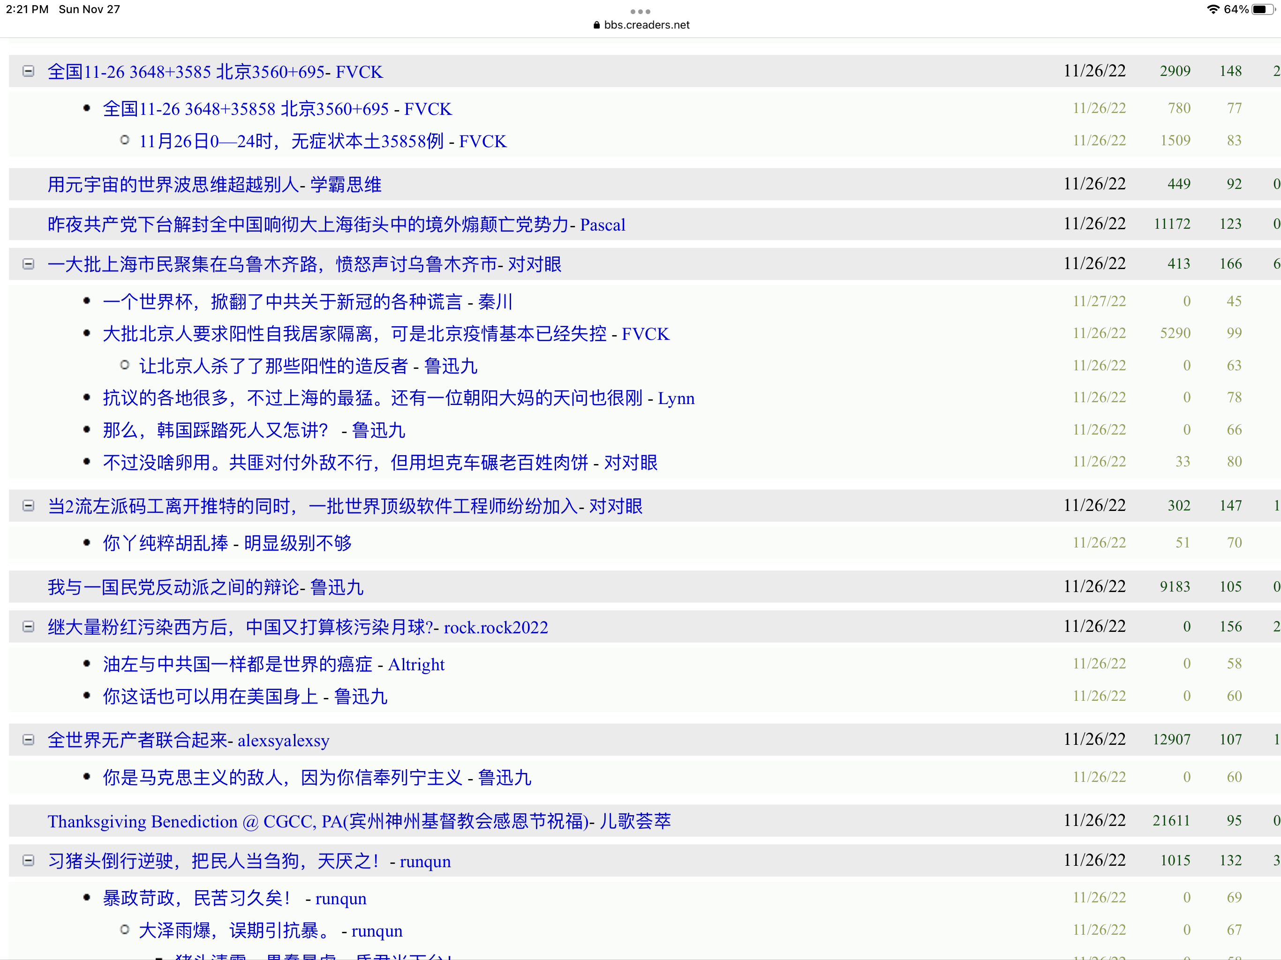Image resolution: width=1281 pixels, height=960 pixels.
Task: Tap the Wi-Fi status icon
Action: click(1213, 9)
